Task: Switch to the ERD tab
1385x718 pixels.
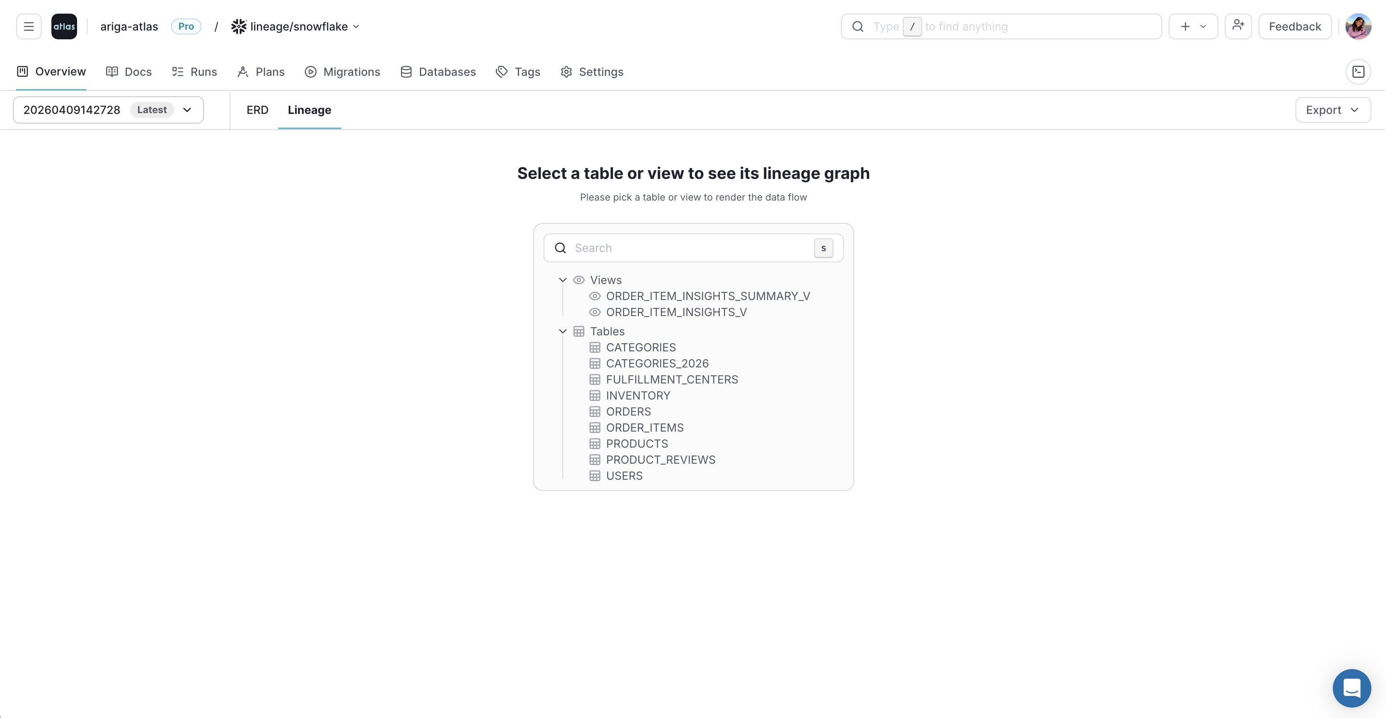Action: click(x=257, y=110)
